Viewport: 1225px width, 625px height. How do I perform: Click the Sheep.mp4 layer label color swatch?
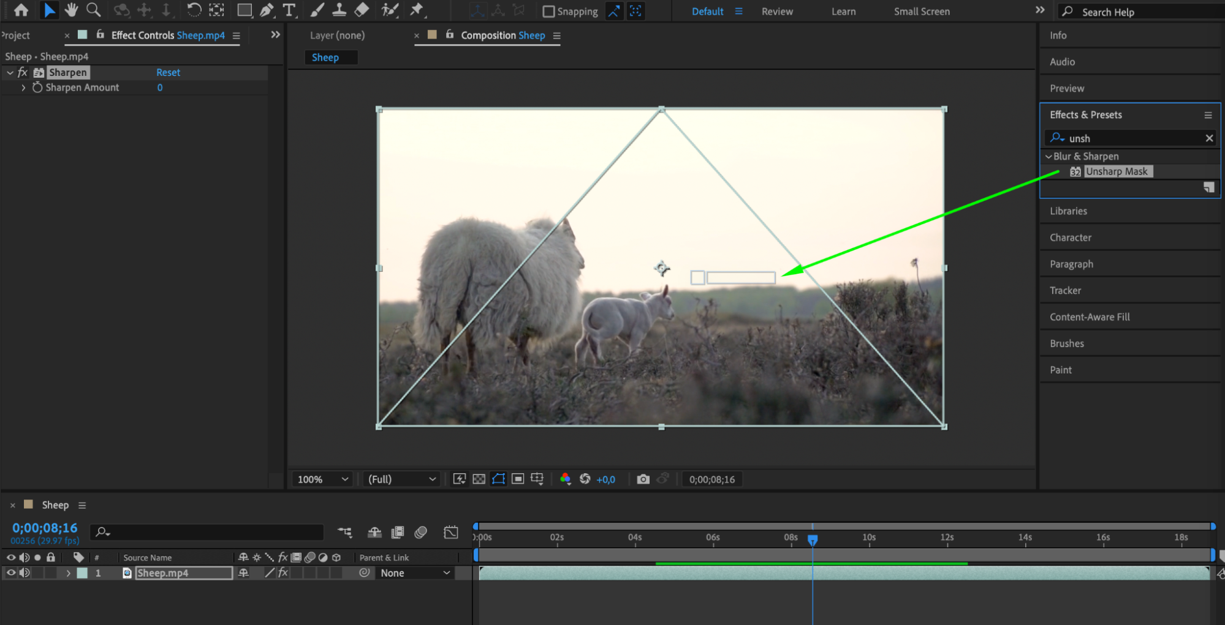82,573
